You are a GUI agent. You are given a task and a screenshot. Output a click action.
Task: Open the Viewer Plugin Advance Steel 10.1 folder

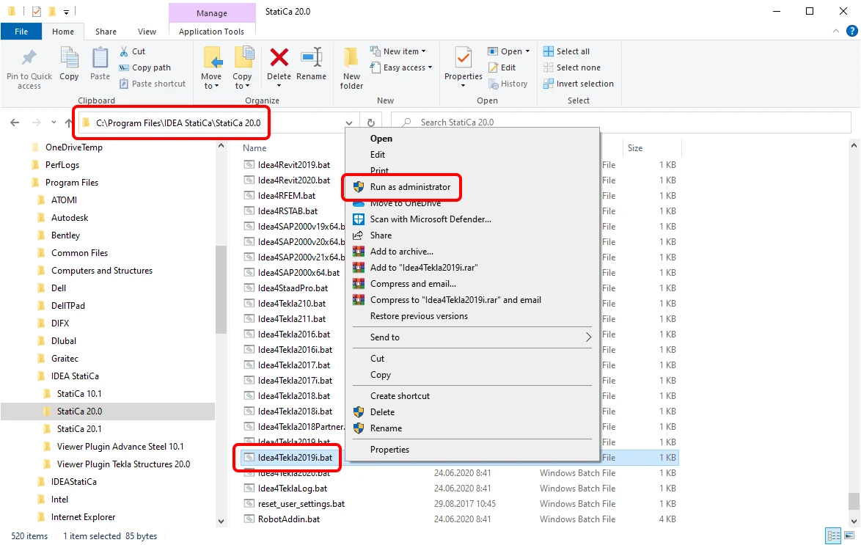(x=120, y=447)
